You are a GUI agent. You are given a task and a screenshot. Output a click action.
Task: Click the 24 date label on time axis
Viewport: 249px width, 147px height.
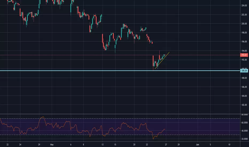[20, 145]
